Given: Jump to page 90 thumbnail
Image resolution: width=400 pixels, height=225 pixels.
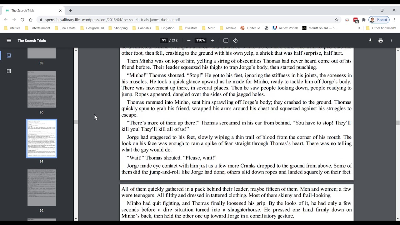Looking at the screenshot, I should pos(42,89).
